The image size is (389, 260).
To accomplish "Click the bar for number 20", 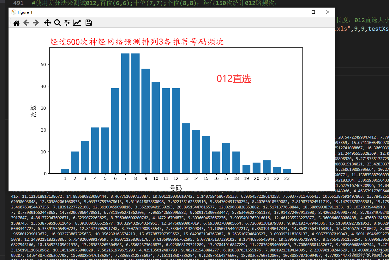I will point(256,168).
